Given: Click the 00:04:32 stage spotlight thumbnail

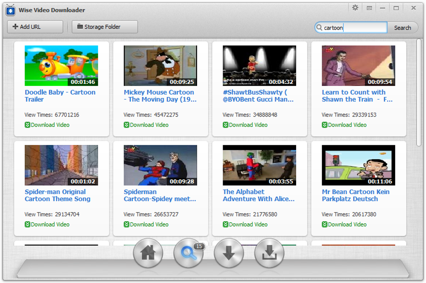Looking at the screenshot, I should coord(259,66).
